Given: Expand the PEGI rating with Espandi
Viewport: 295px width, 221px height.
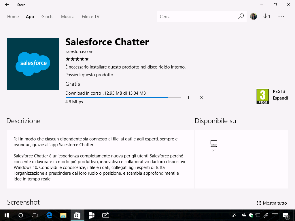Looking at the screenshot, I should click(x=280, y=98).
